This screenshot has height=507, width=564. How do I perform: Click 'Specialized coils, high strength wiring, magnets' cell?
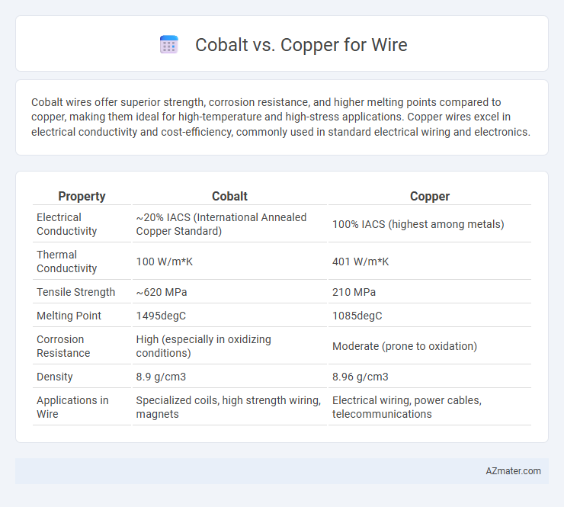point(229,407)
